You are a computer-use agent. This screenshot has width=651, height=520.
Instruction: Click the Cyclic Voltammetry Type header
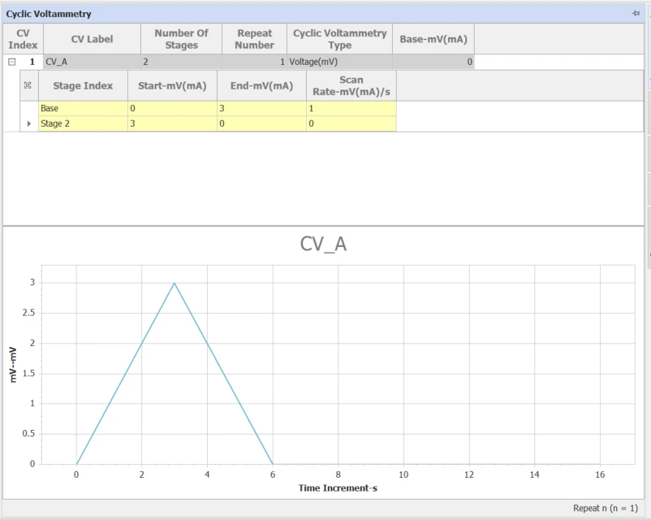(339, 39)
